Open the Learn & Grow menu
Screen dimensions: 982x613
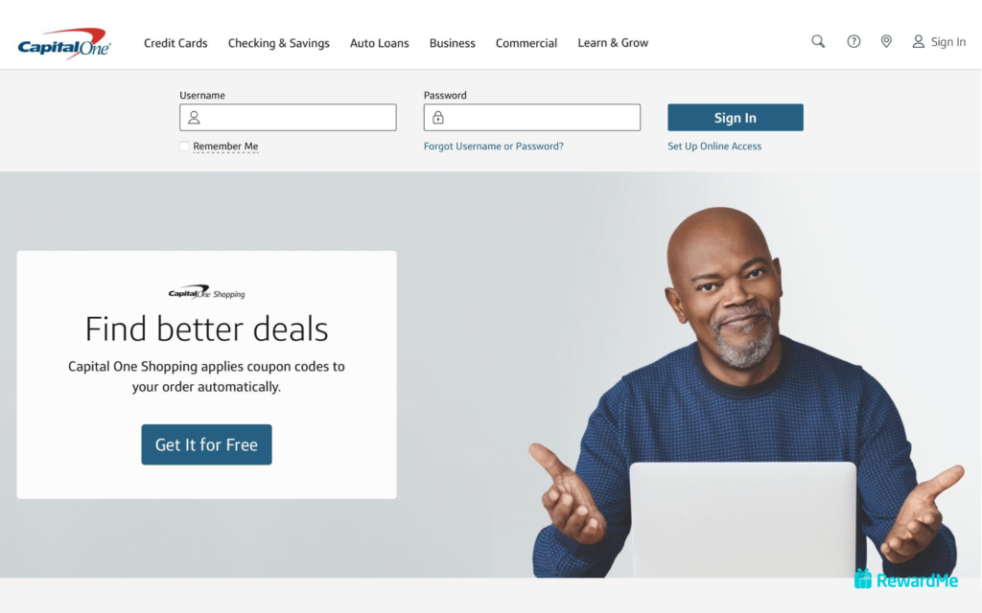click(613, 43)
